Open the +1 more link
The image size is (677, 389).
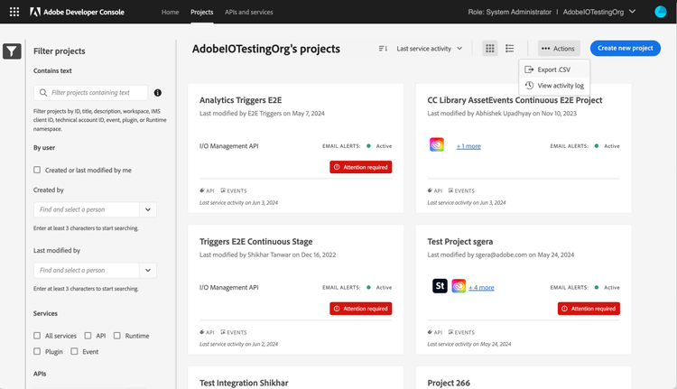(468, 146)
